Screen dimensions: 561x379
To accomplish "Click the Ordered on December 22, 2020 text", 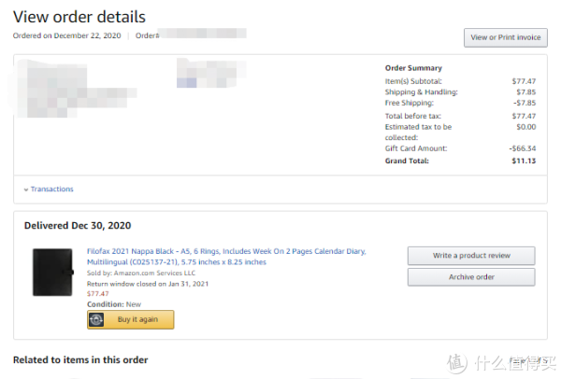I will pos(67,35).
